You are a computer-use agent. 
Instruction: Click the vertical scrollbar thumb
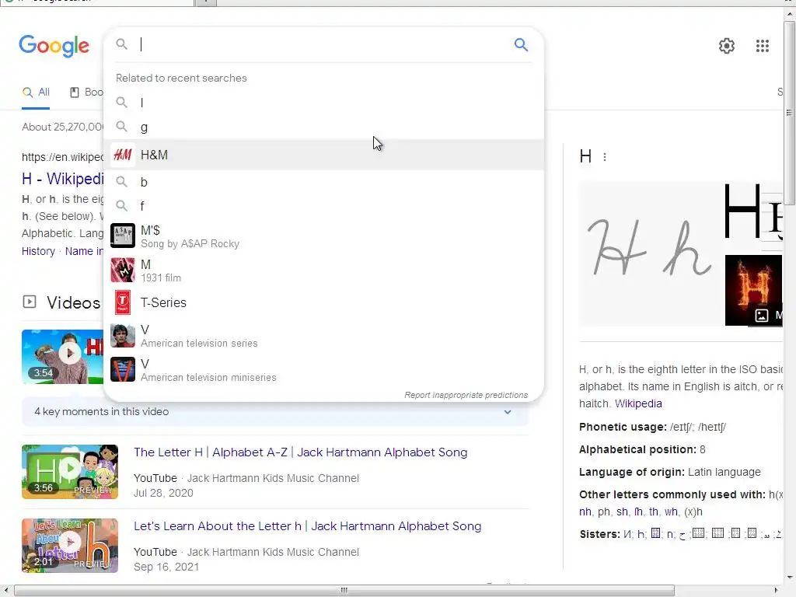pos(790,112)
